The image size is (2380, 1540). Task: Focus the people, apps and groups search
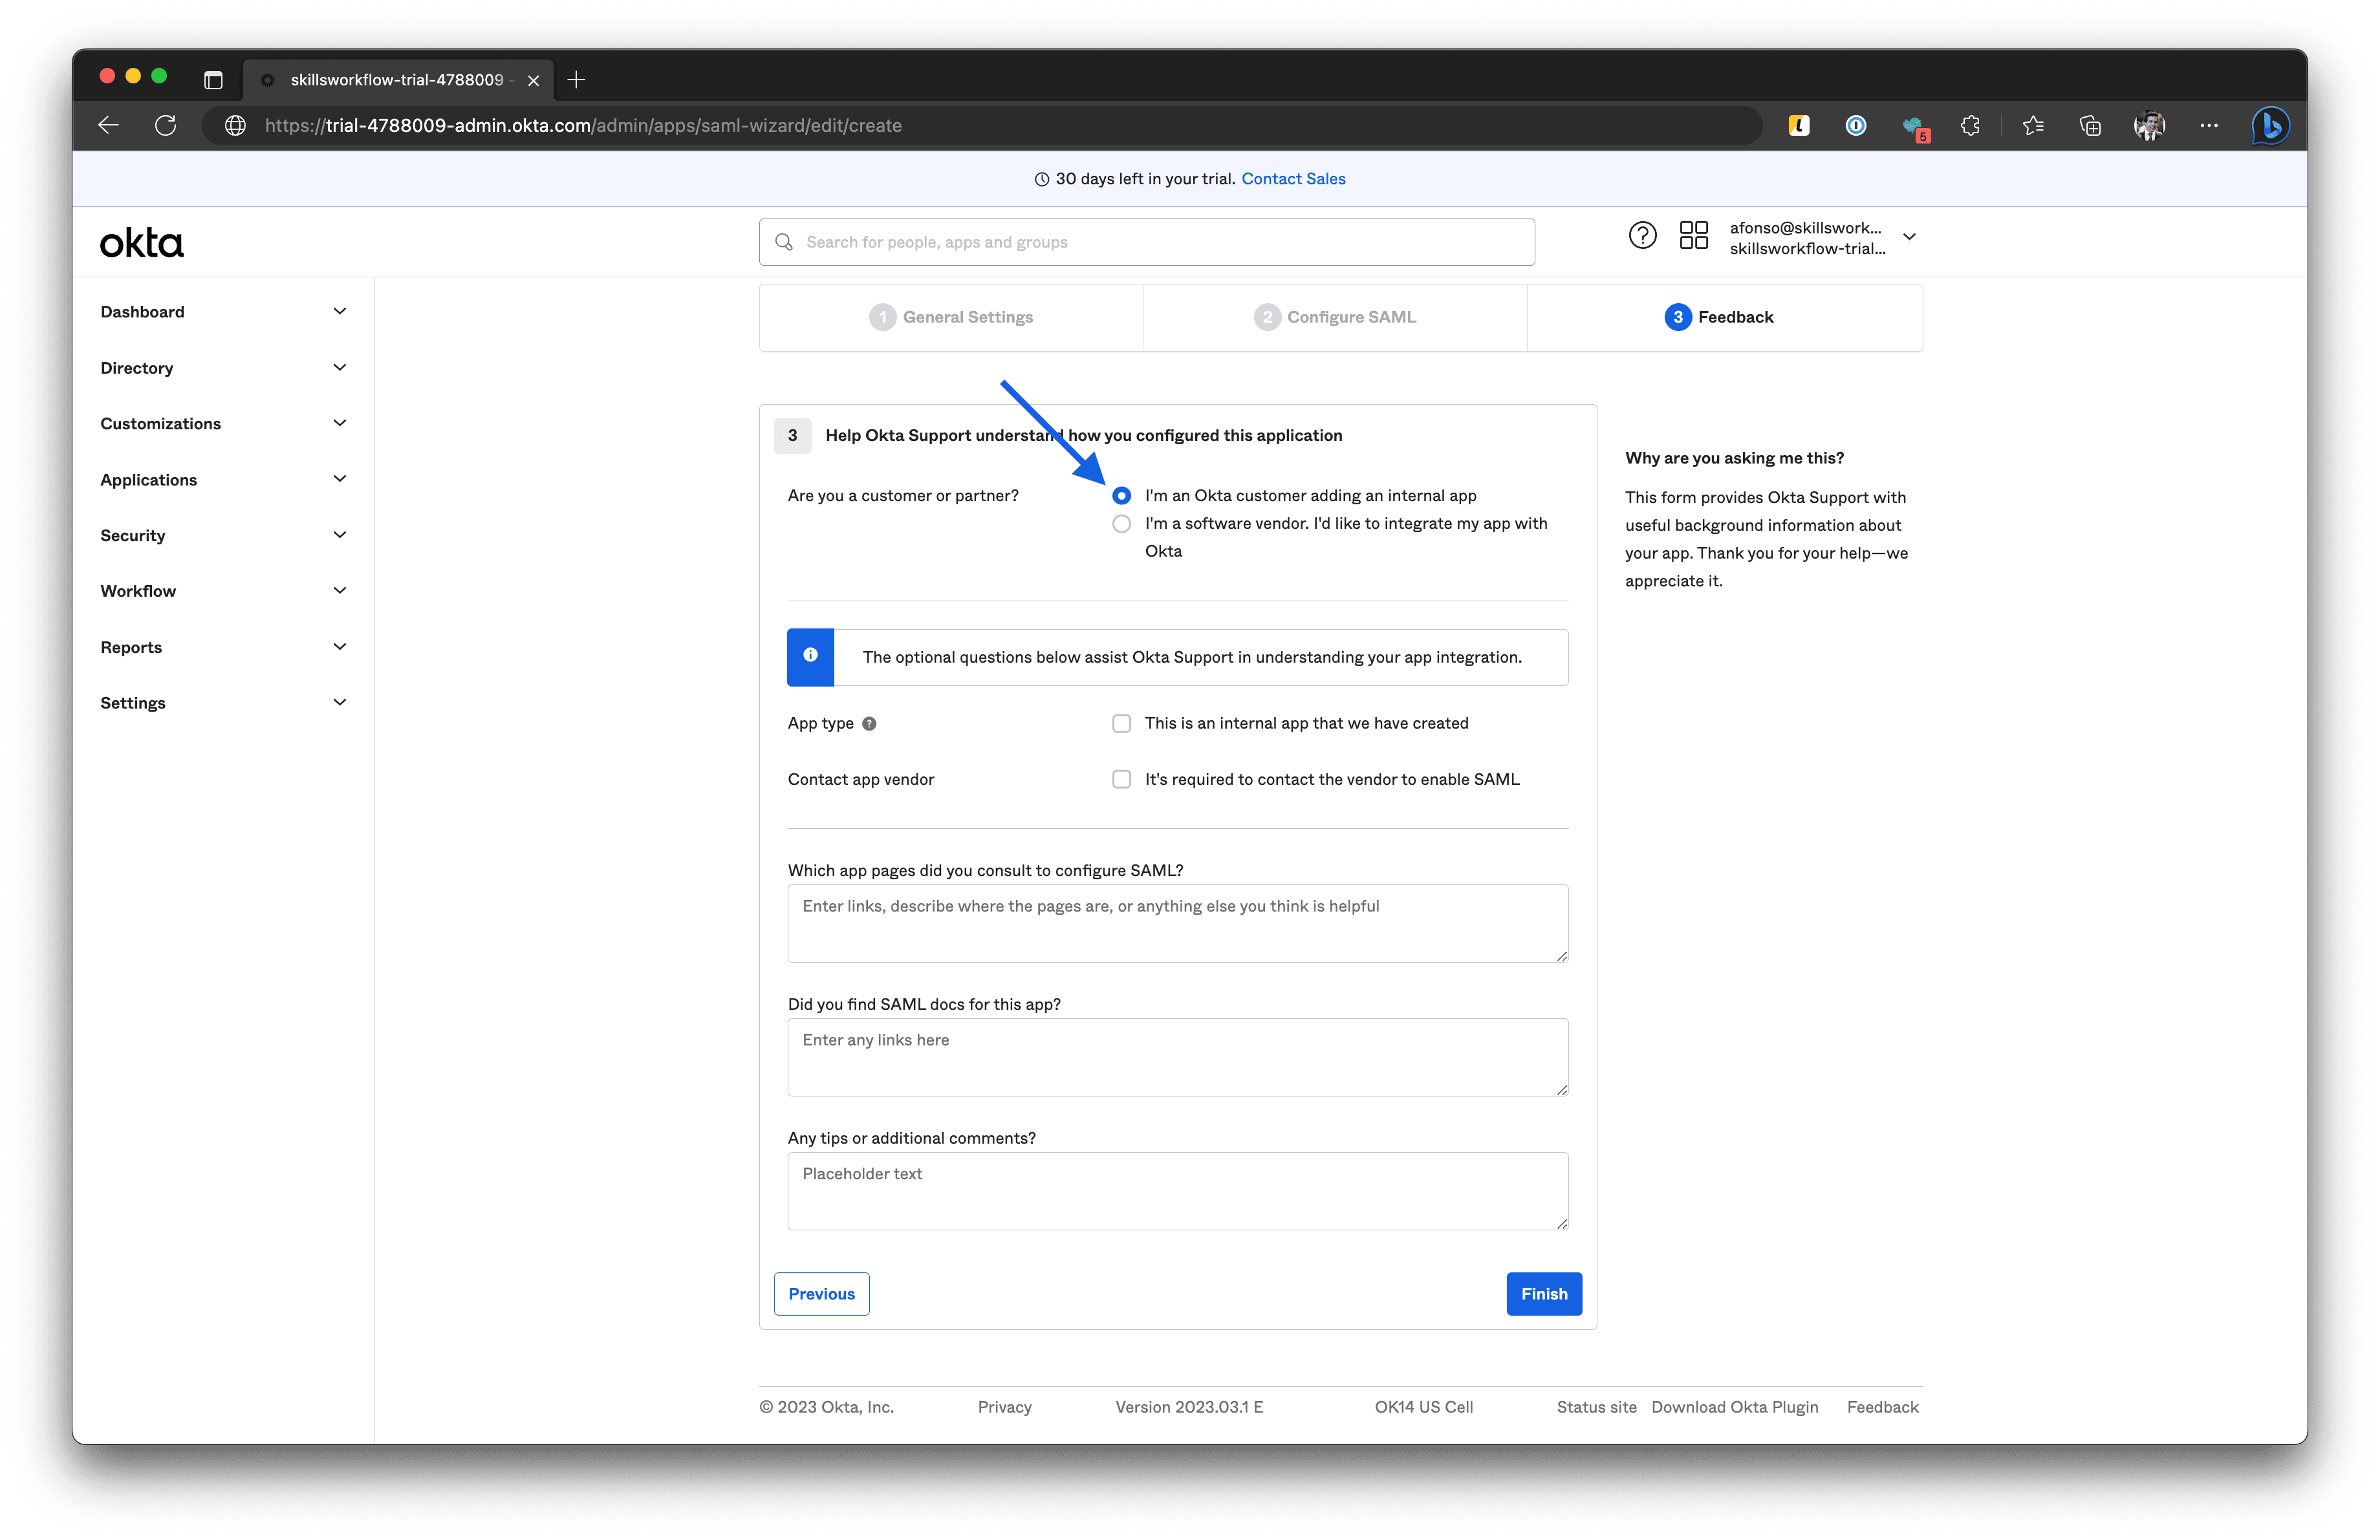point(1147,242)
